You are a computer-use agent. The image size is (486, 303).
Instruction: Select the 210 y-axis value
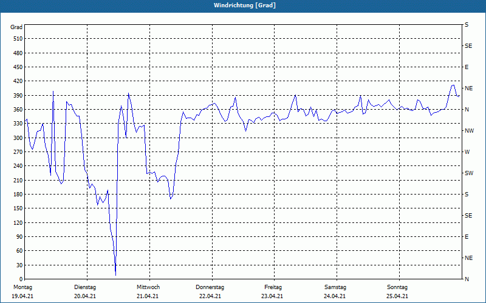pos(18,180)
